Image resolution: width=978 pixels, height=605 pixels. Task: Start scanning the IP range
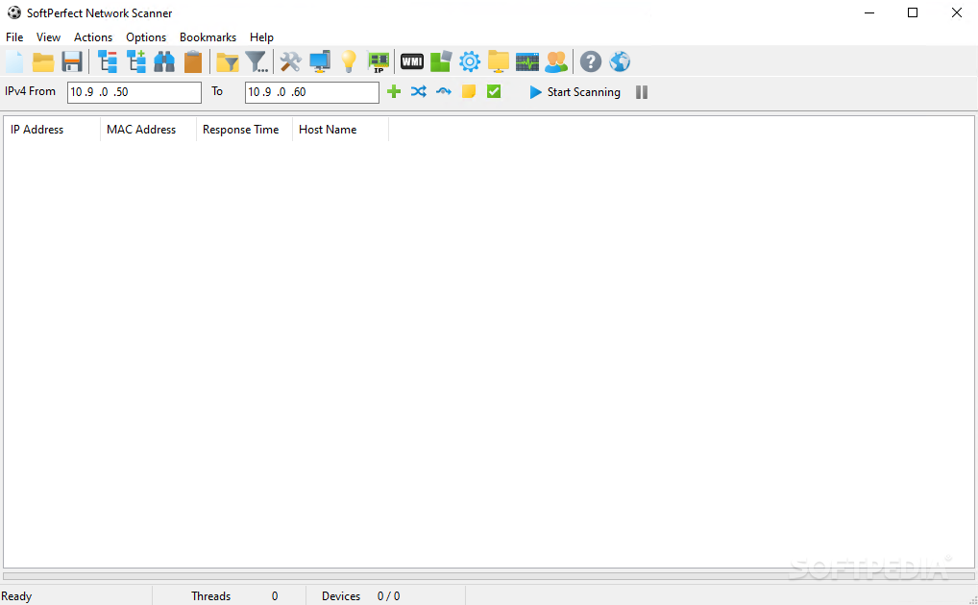click(575, 92)
